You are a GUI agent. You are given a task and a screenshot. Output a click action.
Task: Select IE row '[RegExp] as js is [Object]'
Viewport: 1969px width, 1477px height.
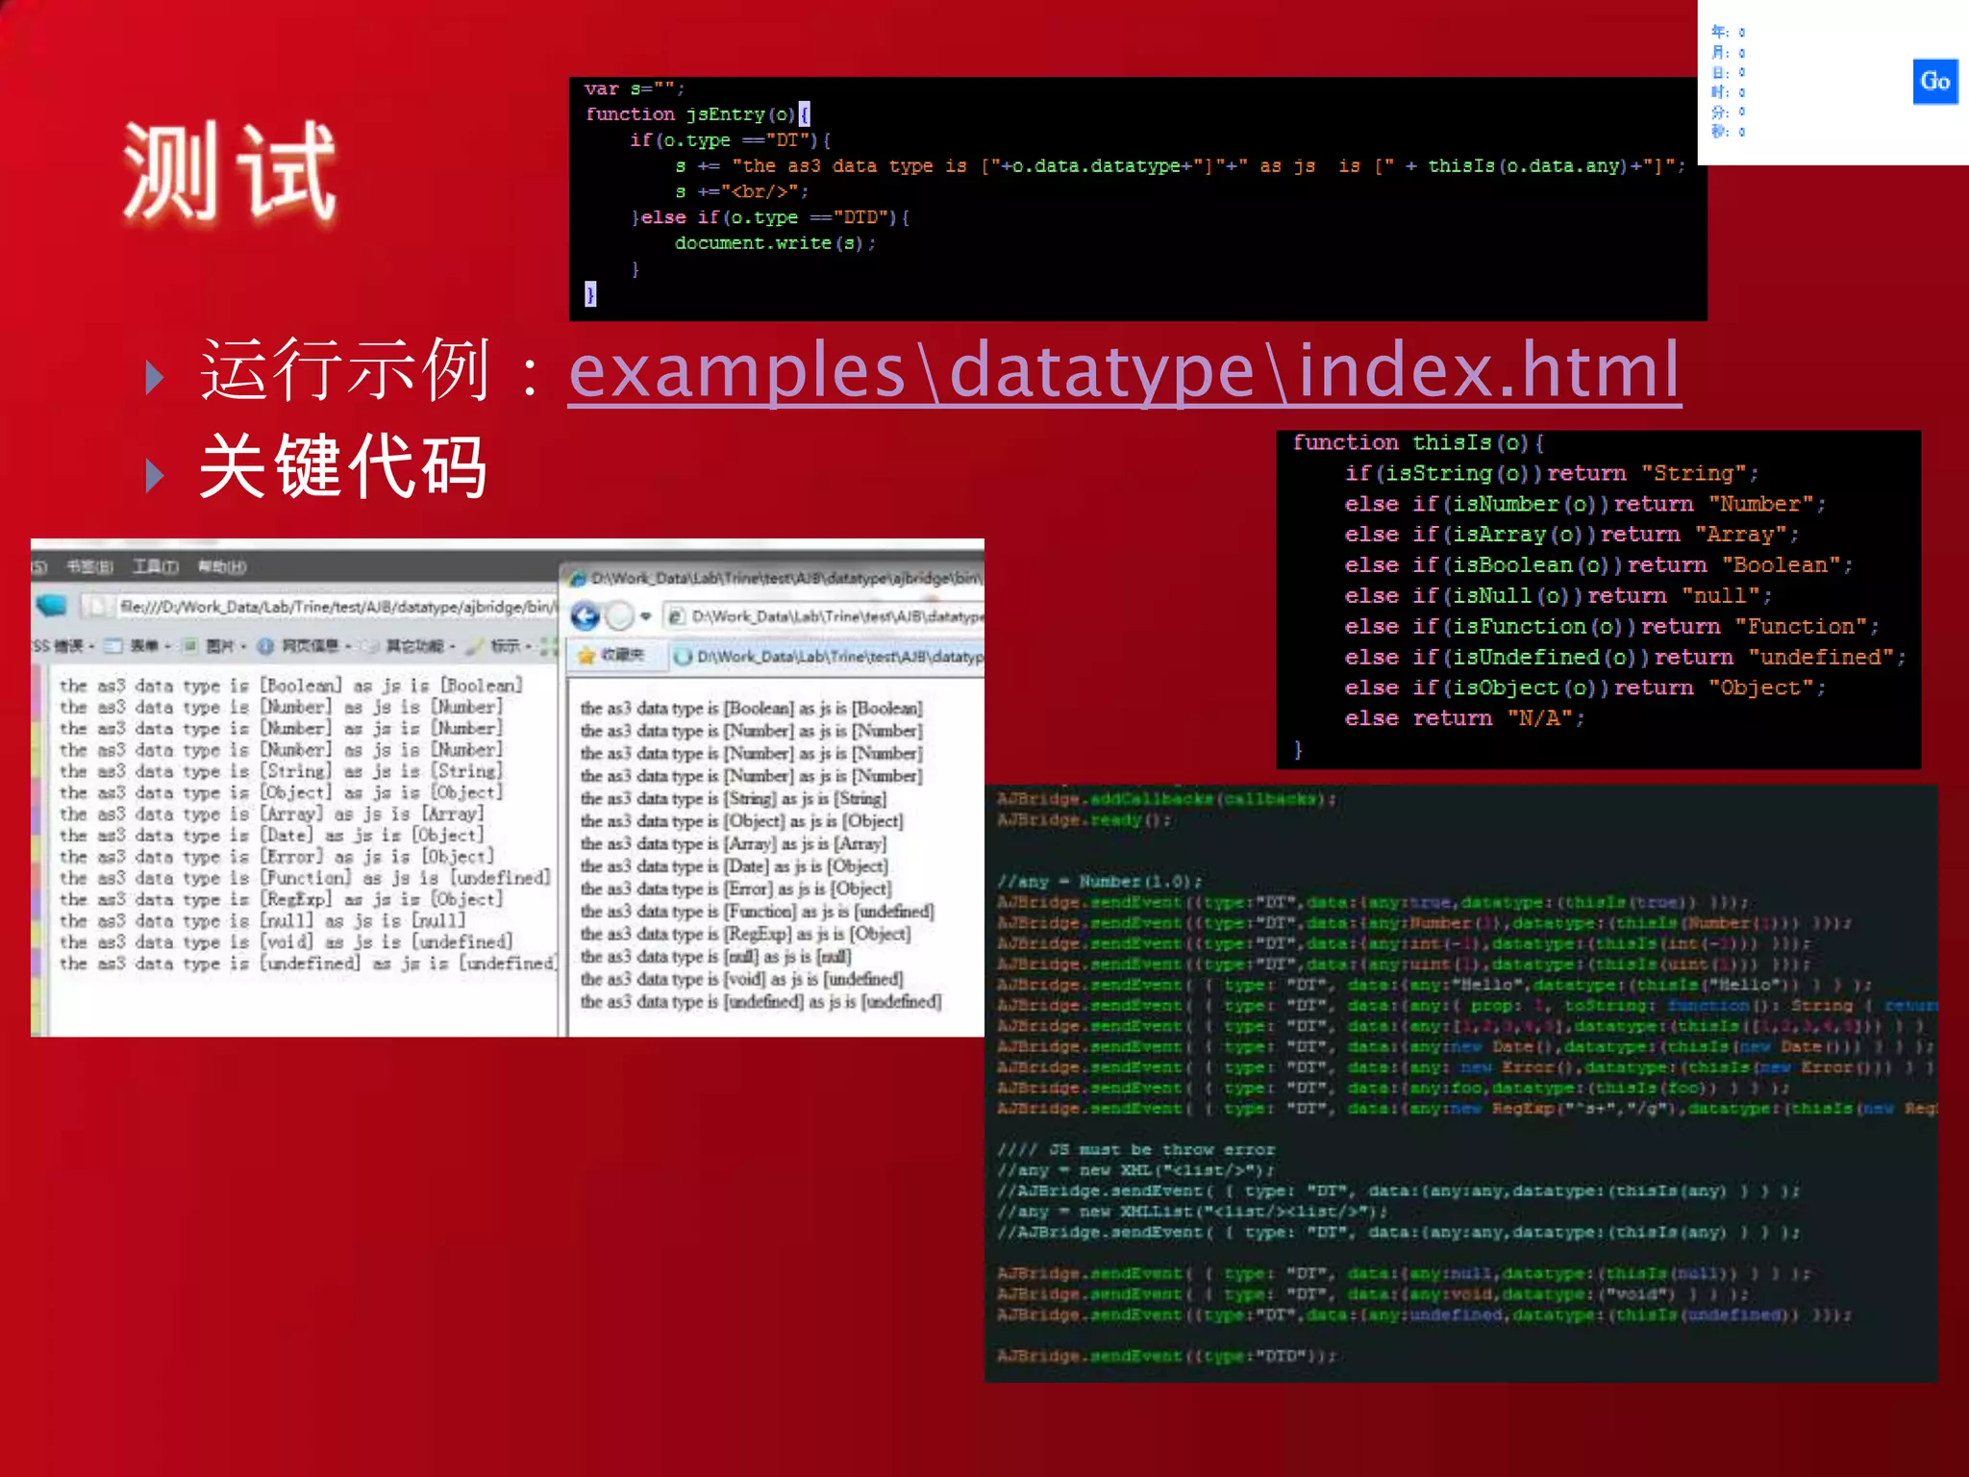coord(745,934)
